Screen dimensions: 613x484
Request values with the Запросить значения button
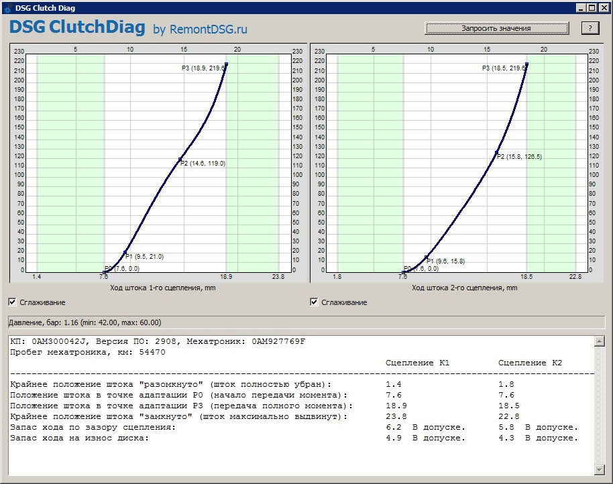click(496, 28)
